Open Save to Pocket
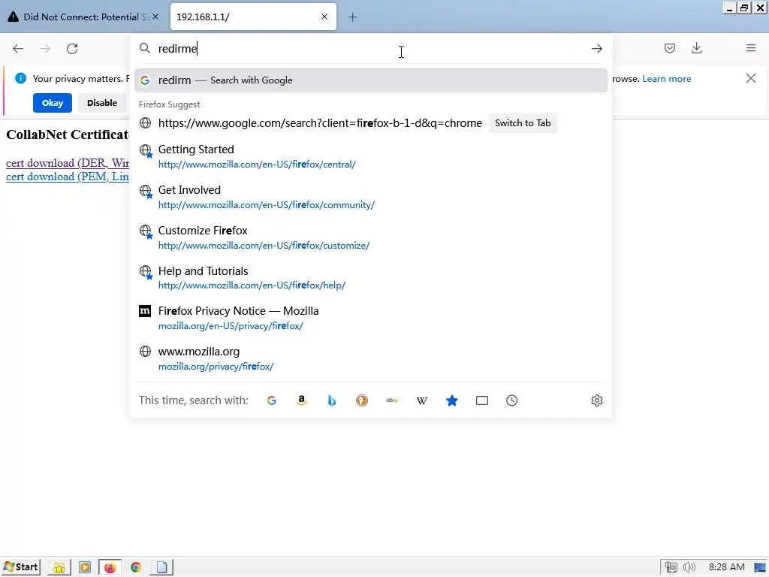This screenshot has width=769, height=577. click(669, 48)
